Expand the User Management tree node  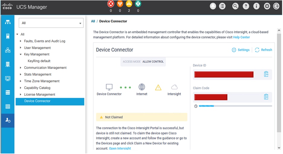point(21,48)
